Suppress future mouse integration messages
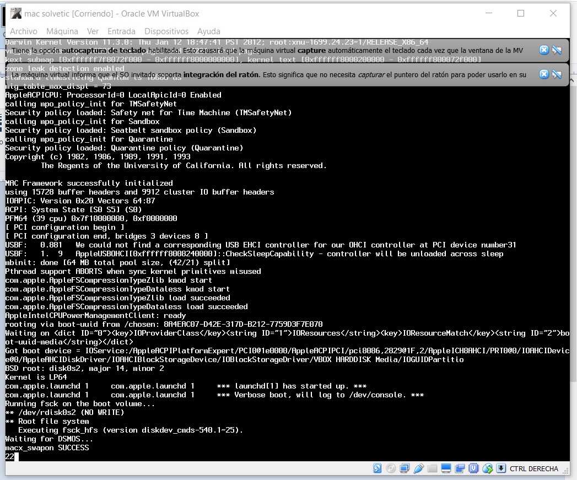The width and height of the screenshot is (577, 480). click(557, 74)
